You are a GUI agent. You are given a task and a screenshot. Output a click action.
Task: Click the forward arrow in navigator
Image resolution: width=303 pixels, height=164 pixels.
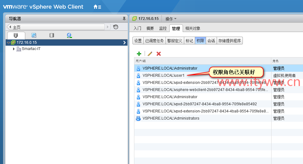pos(108,27)
